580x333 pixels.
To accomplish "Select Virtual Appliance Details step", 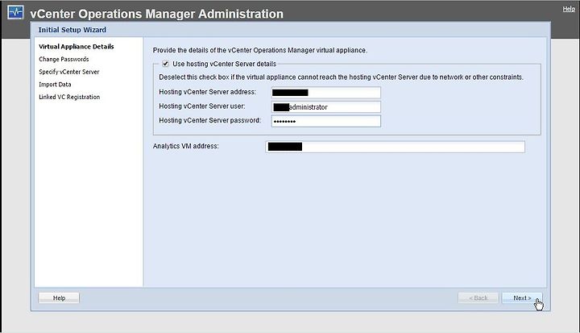I will coord(77,47).
